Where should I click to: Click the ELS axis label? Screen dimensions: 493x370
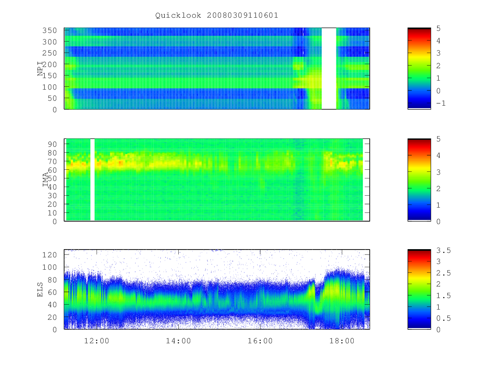[40, 289]
